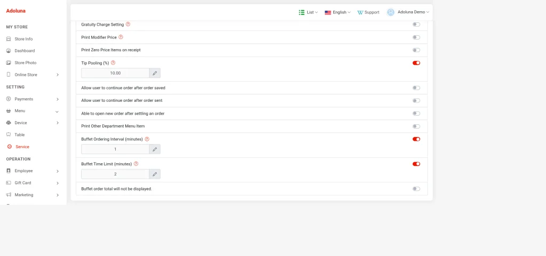Click the Store Photo image icon
The width and height of the screenshot is (546, 256).
click(9, 63)
